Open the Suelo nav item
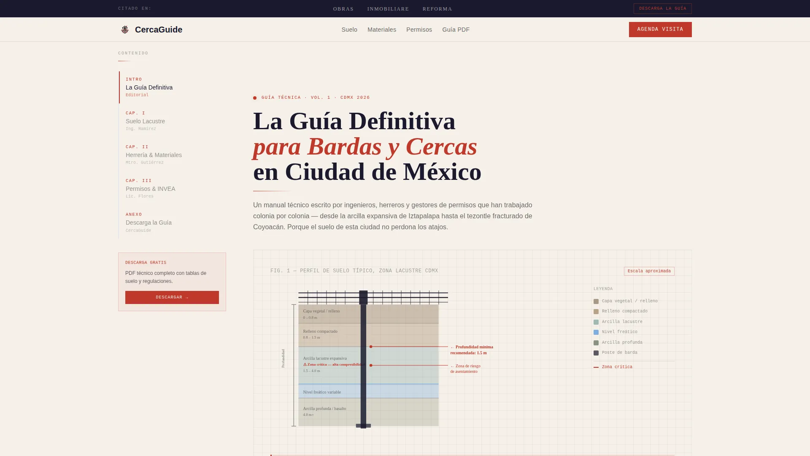 tap(349, 30)
